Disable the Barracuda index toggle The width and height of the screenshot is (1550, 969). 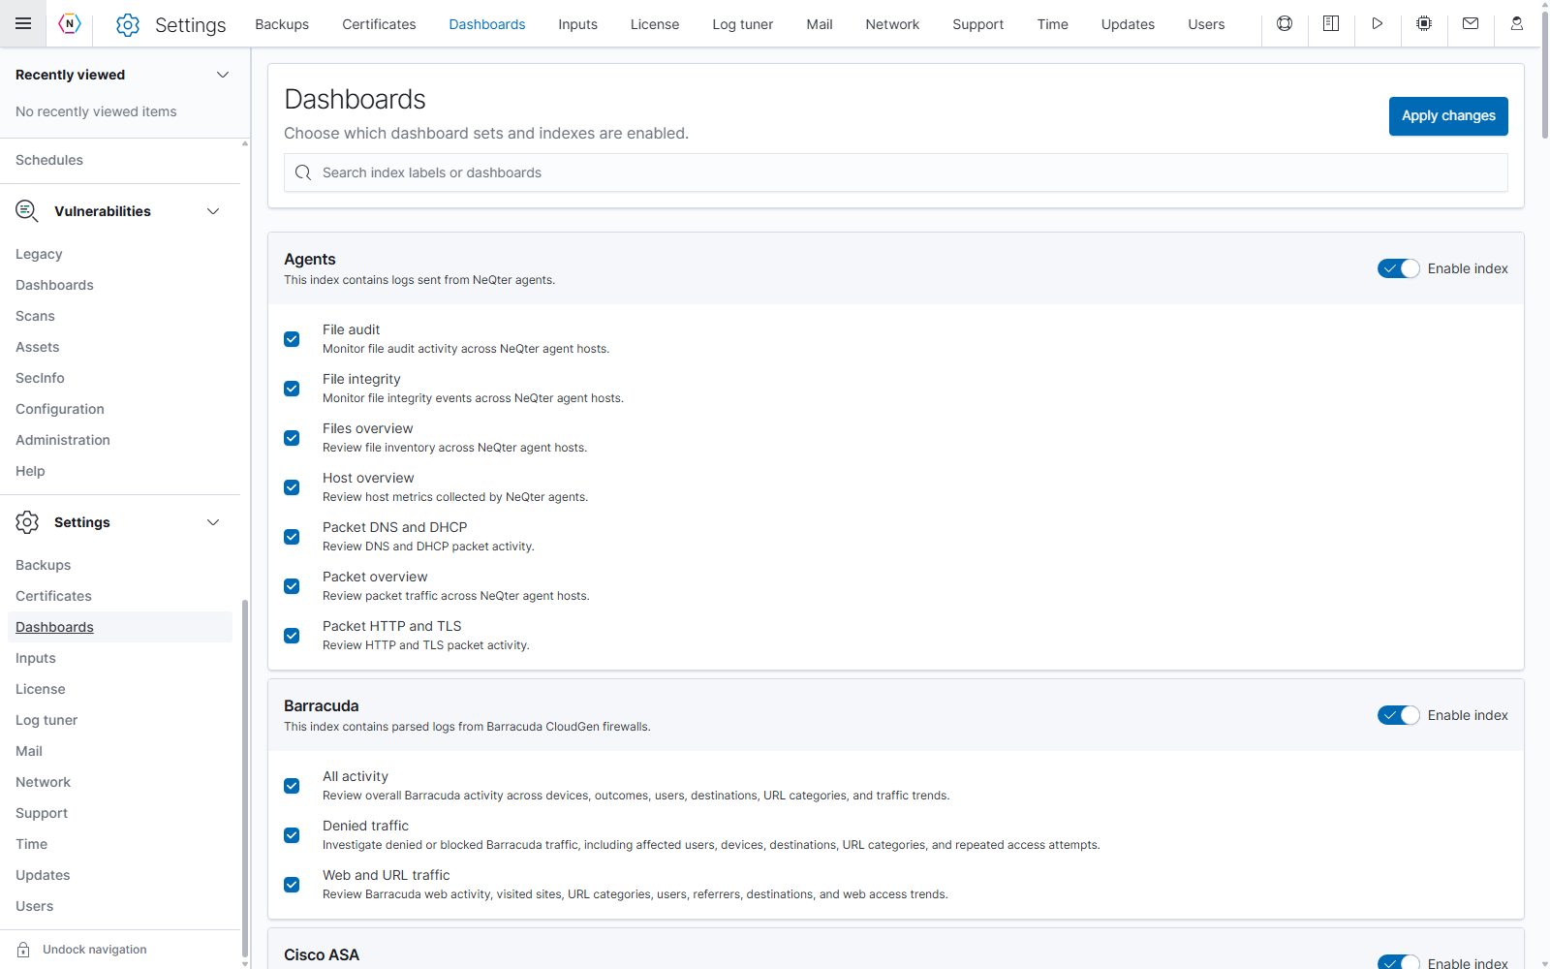pyautogui.click(x=1398, y=715)
